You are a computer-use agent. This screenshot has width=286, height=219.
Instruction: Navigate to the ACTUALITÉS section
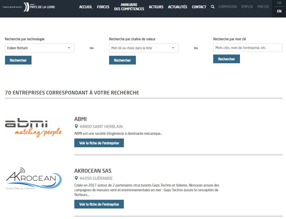178,7
